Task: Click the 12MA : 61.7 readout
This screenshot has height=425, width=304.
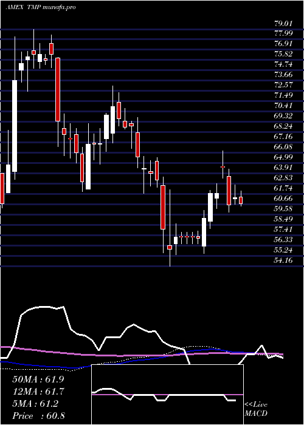Action: pyautogui.click(x=39, y=392)
